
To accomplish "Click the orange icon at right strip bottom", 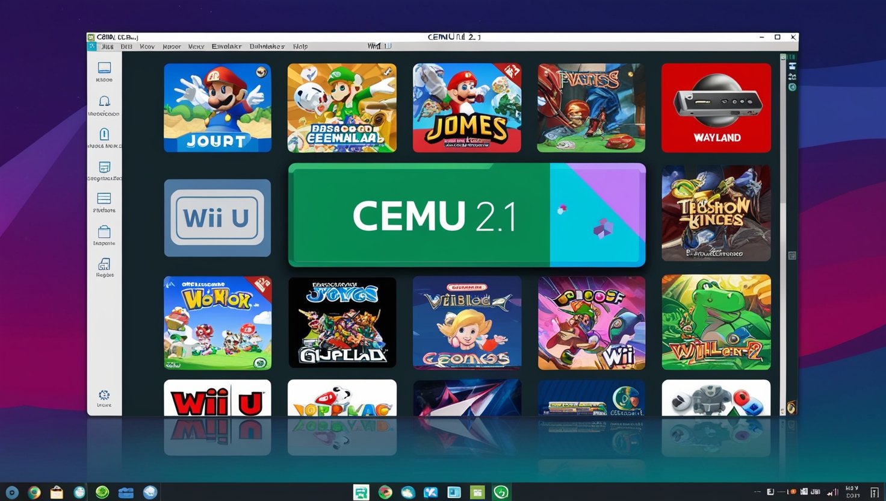I will tap(792, 408).
